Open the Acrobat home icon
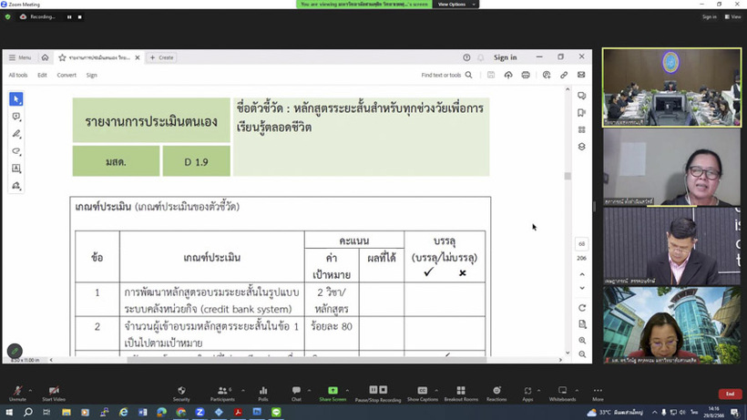Screen dimensions: 747x420 (x=45, y=57)
